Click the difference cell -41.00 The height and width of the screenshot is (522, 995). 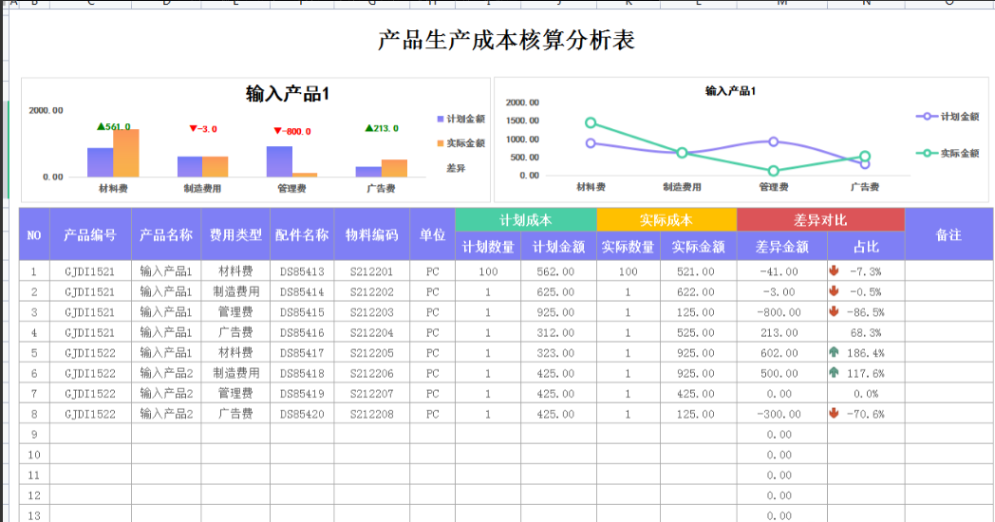[x=781, y=271]
